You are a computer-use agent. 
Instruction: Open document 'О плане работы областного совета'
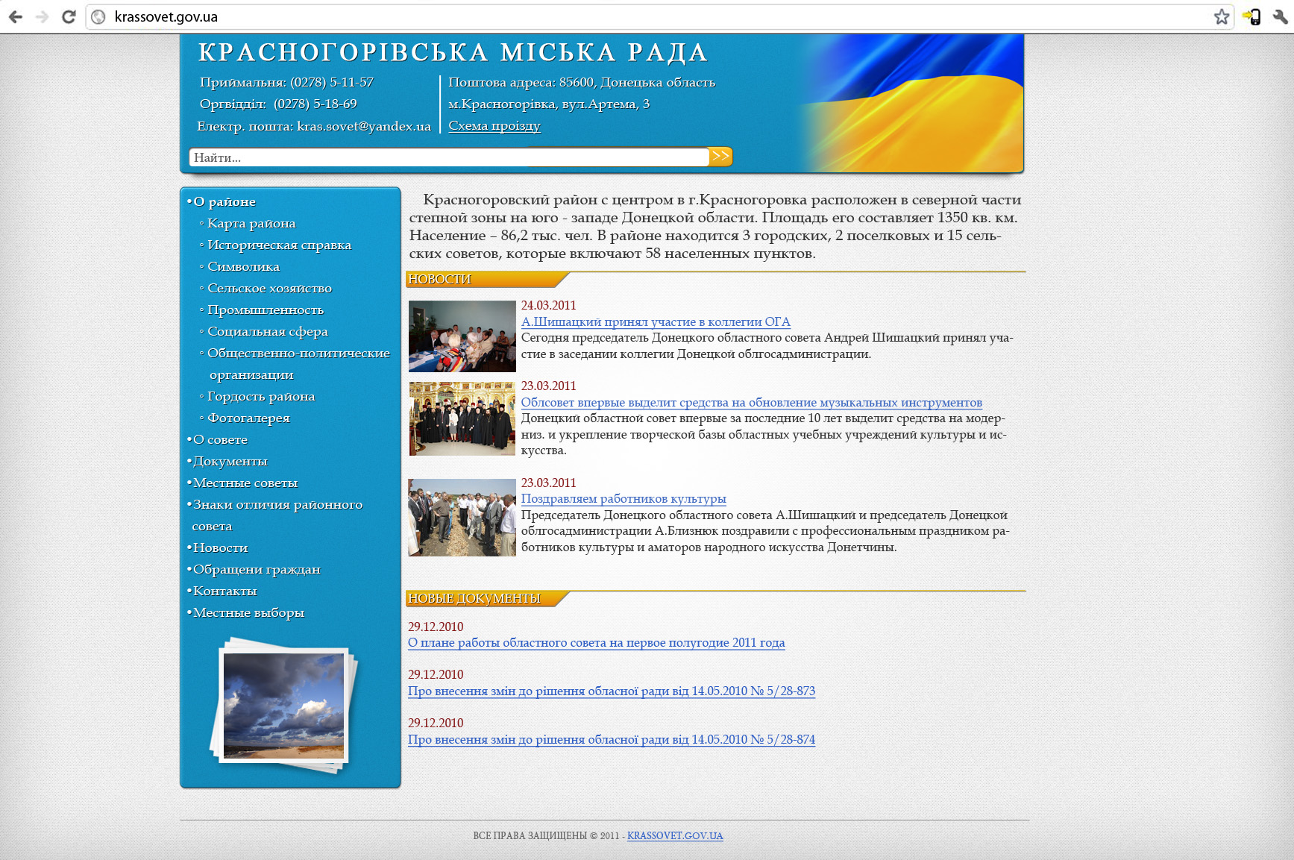(596, 641)
